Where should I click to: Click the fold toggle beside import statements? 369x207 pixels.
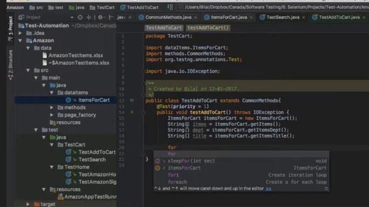[143, 48]
